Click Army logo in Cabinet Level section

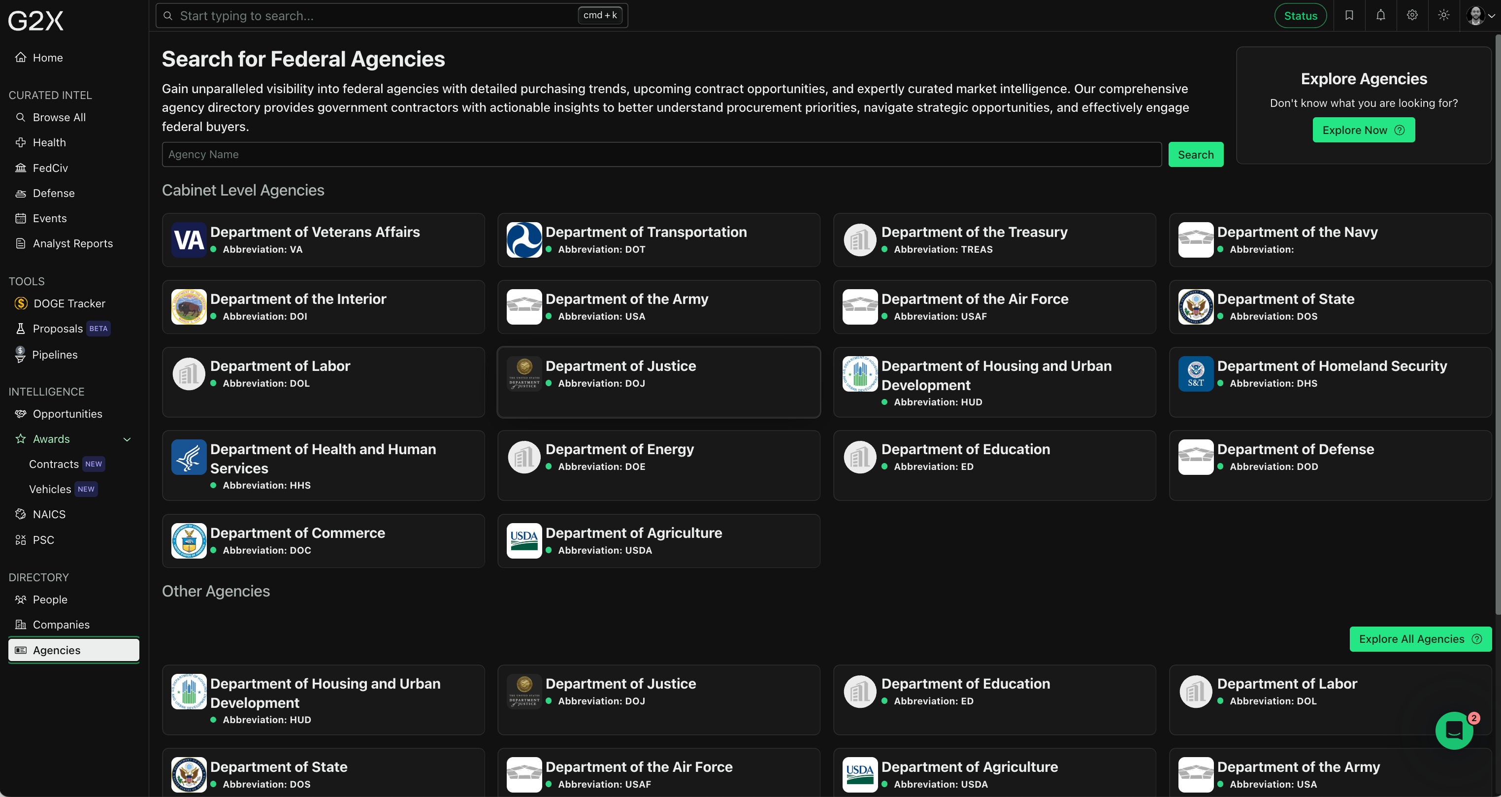pos(524,307)
